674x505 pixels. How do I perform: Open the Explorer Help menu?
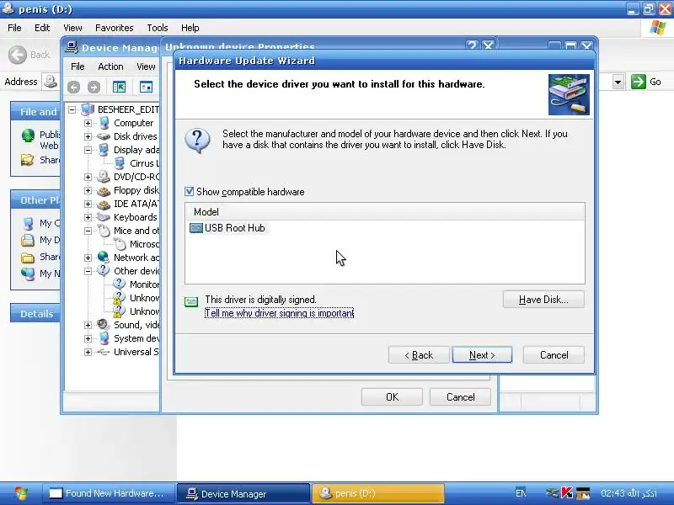(x=190, y=28)
